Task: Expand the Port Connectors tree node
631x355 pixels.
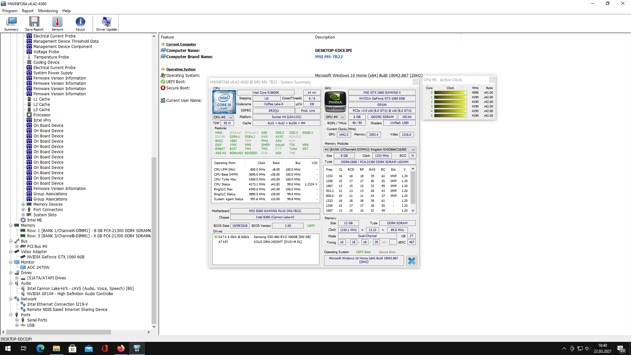Action: pyautogui.click(x=23, y=210)
